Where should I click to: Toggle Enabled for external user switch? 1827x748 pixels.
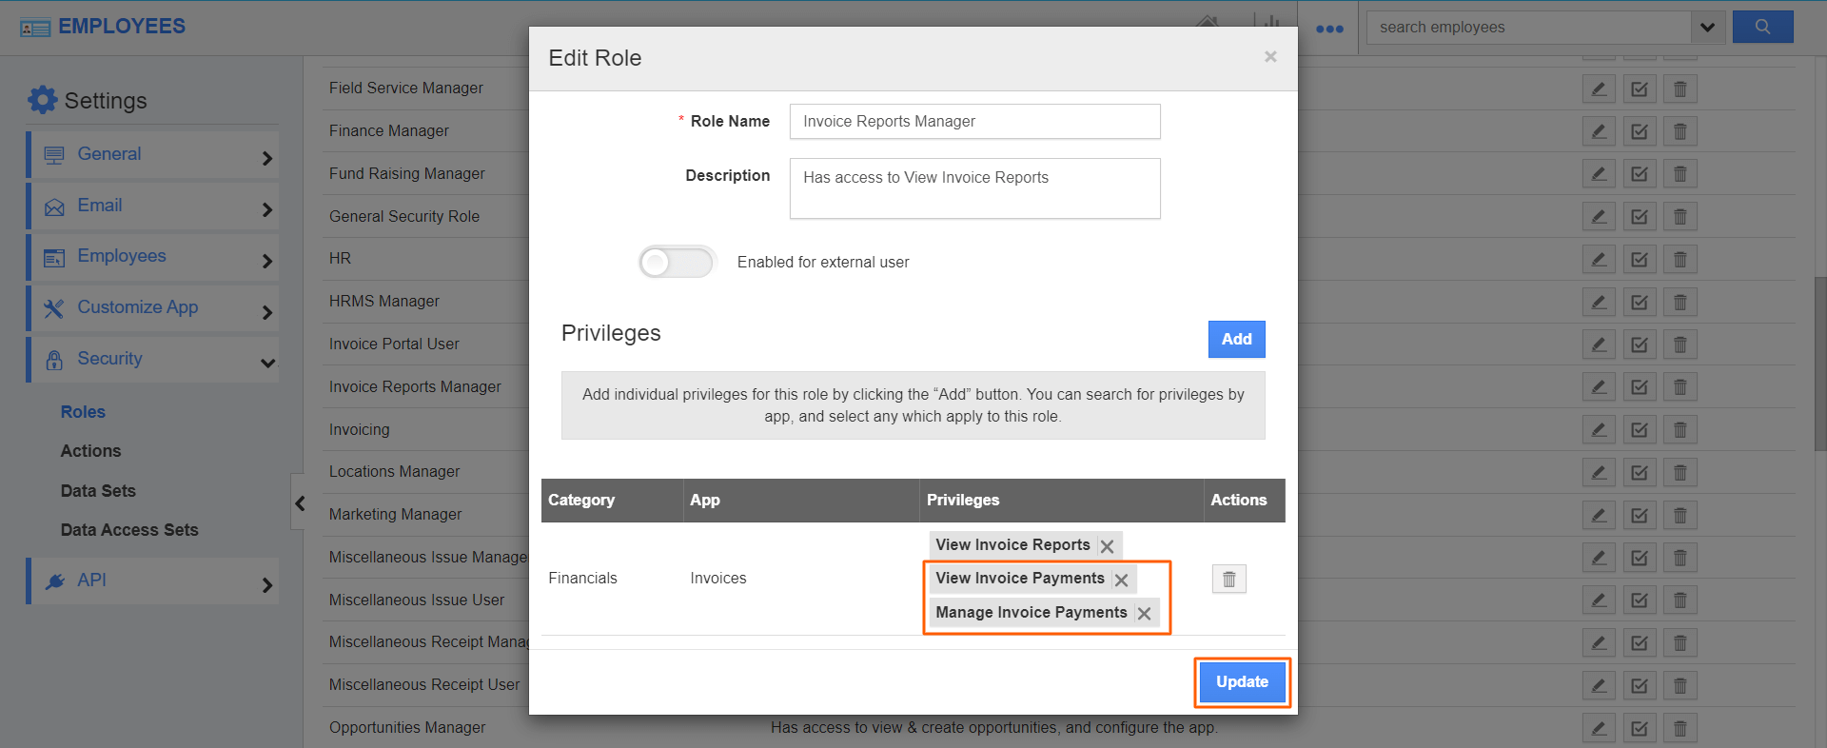coord(677,262)
